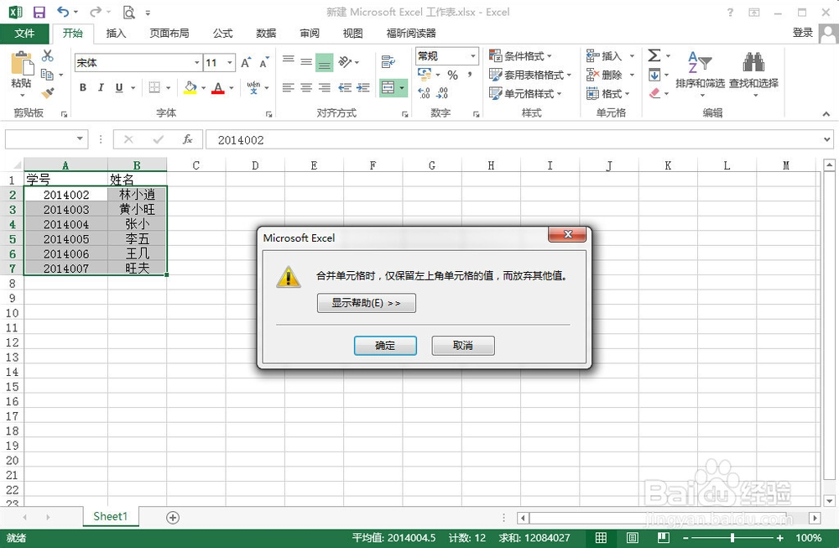Click the AutoSum sigma icon
The height and width of the screenshot is (548, 839).
[x=654, y=55]
